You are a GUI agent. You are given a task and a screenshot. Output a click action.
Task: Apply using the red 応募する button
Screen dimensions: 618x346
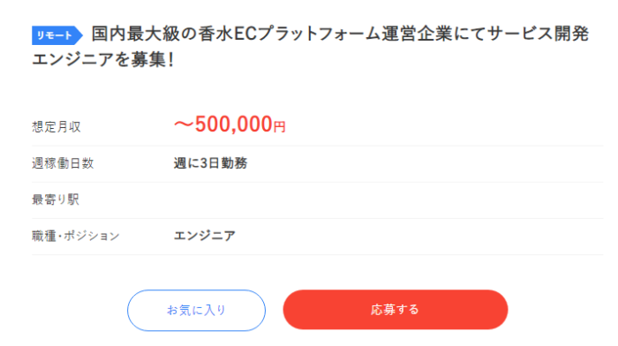(x=396, y=310)
